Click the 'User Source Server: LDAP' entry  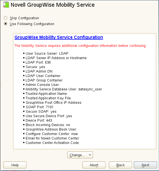click(47, 54)
